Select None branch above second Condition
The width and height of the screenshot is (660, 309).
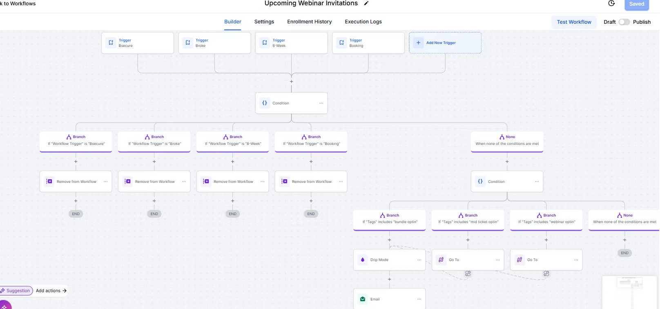pyautogui.click(x=507, y=141)
